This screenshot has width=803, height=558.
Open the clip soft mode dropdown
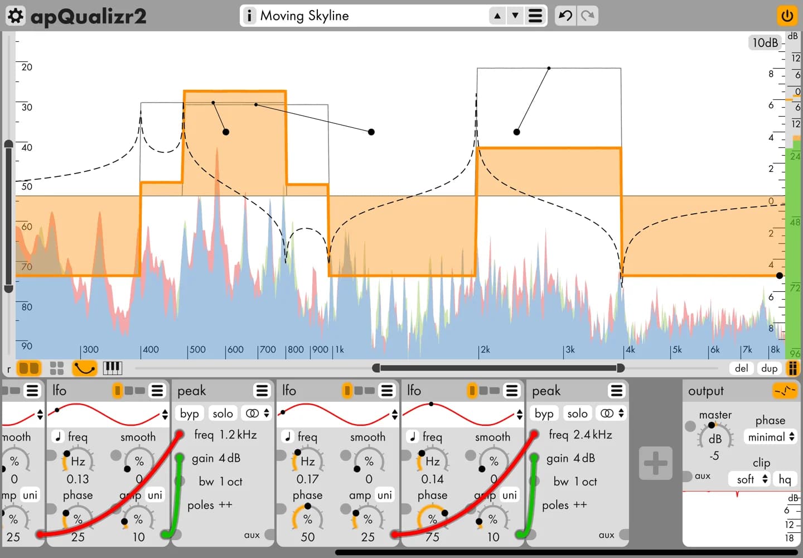[750, 479]
